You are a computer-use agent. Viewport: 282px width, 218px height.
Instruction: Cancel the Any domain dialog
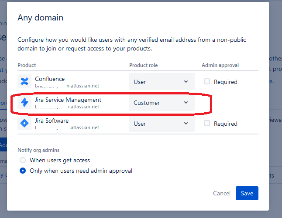point(221,193)
